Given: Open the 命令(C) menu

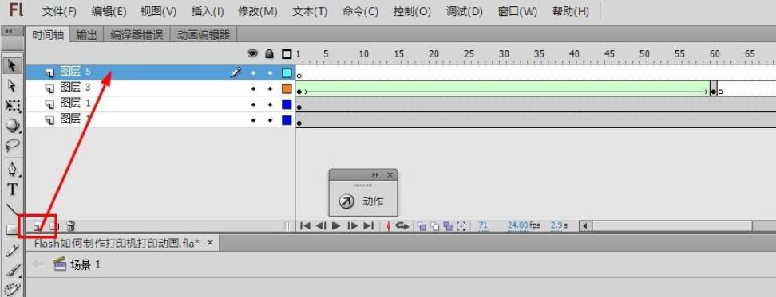Looking at the screenshot, I should click(x=360, y=11).
